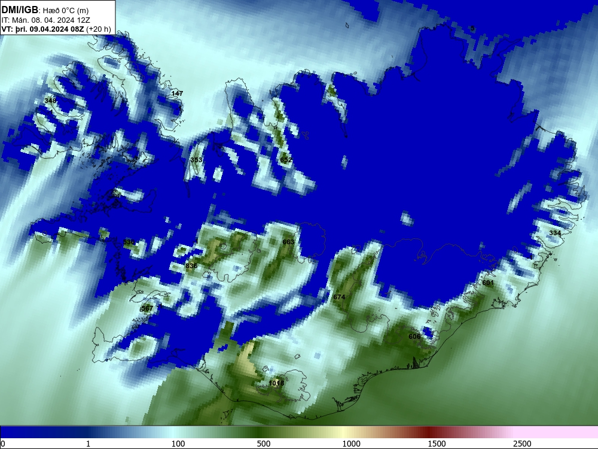The height and width of the screenshot is (449, 598).
Task: Click the map value 567
Action: 147,308
